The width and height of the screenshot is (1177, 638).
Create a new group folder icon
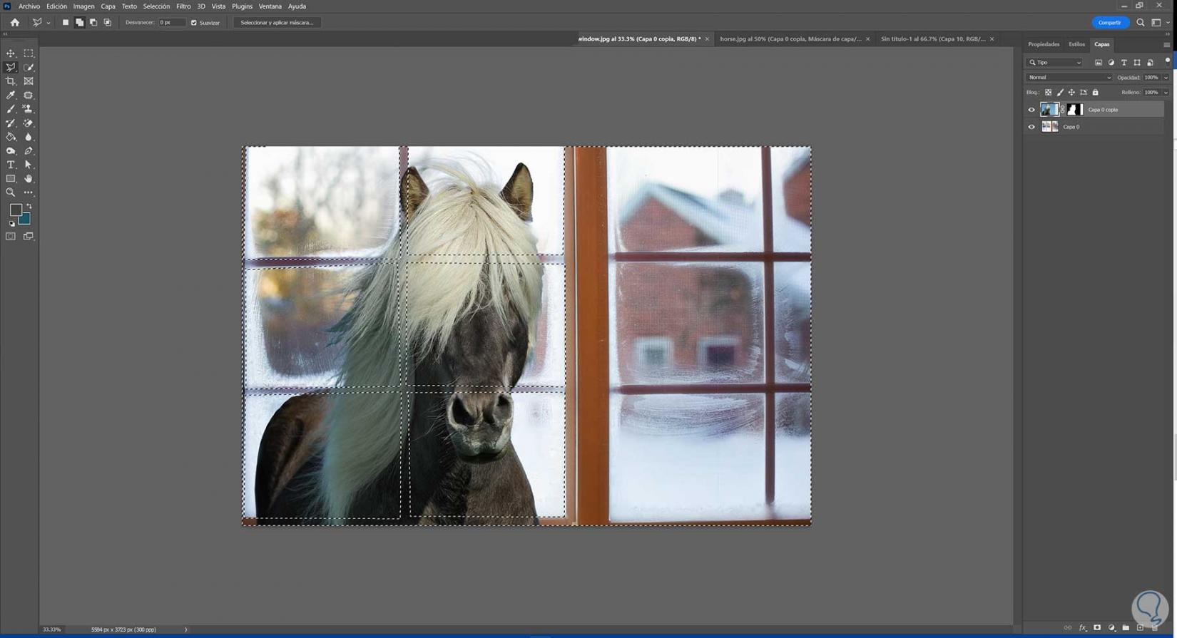(1126, 628)
